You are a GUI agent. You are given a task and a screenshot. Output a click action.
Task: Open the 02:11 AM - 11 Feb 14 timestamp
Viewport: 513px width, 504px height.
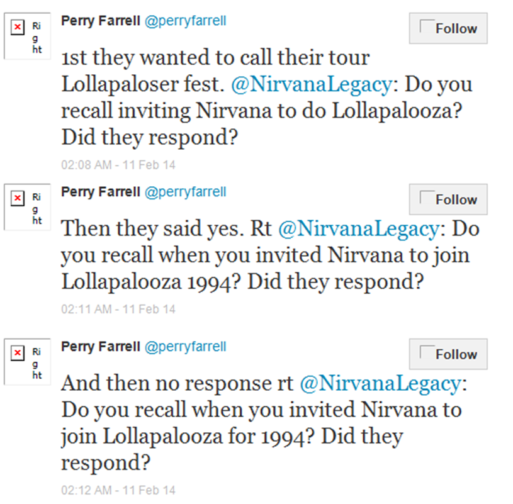[118, 309]
